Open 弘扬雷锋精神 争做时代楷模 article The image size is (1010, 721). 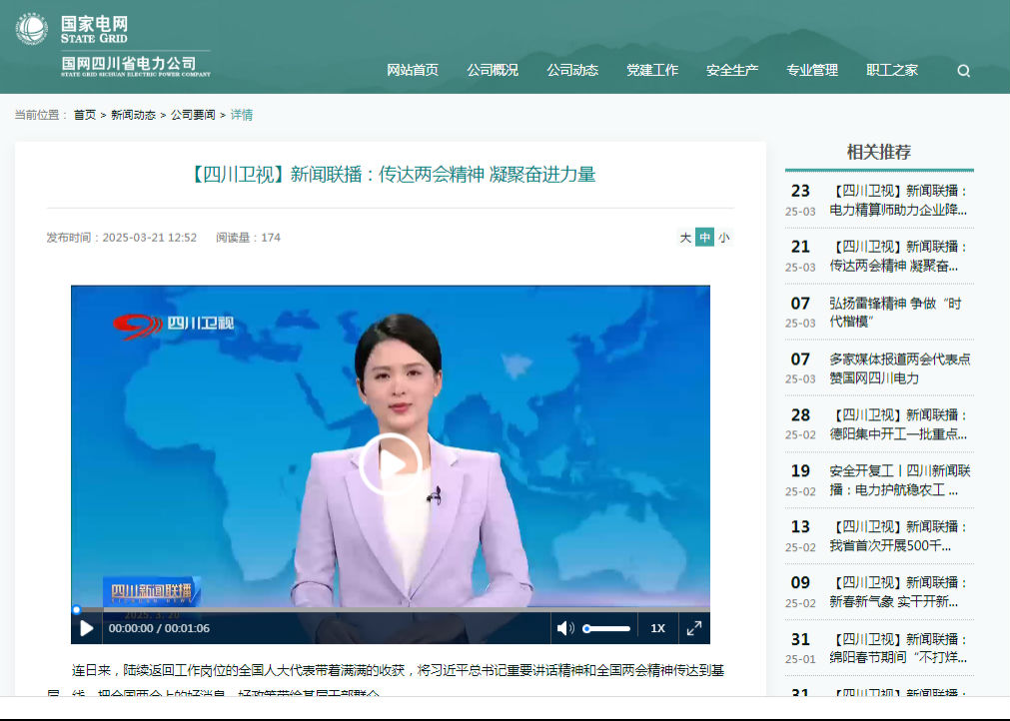point(895,313)
